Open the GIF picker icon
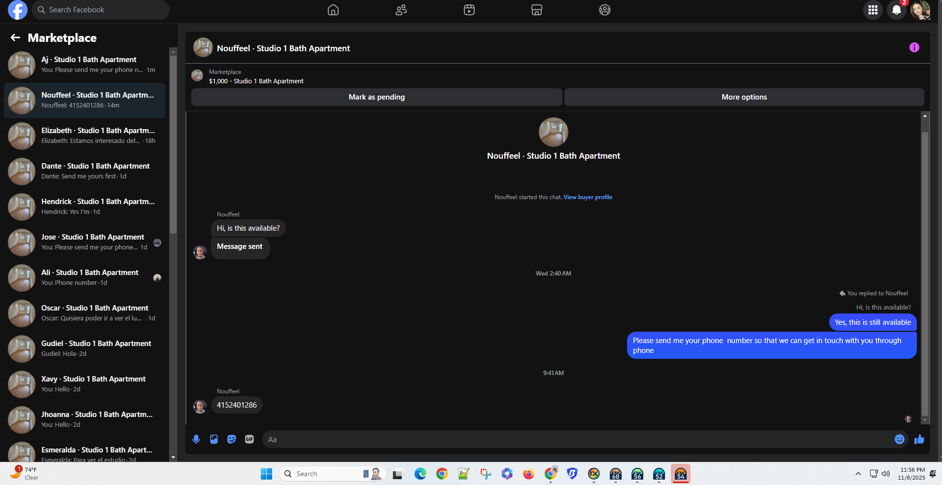The height and width of the screenshot is (485, 942). coord(249,439)
